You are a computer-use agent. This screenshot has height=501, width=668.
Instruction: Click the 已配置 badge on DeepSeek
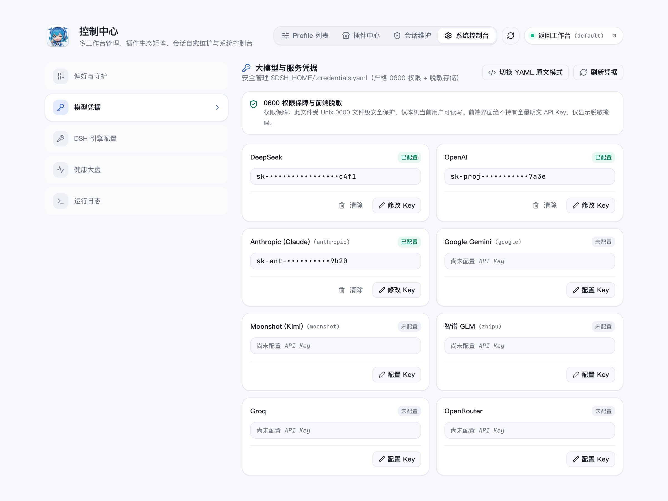[x=409, y=157]
